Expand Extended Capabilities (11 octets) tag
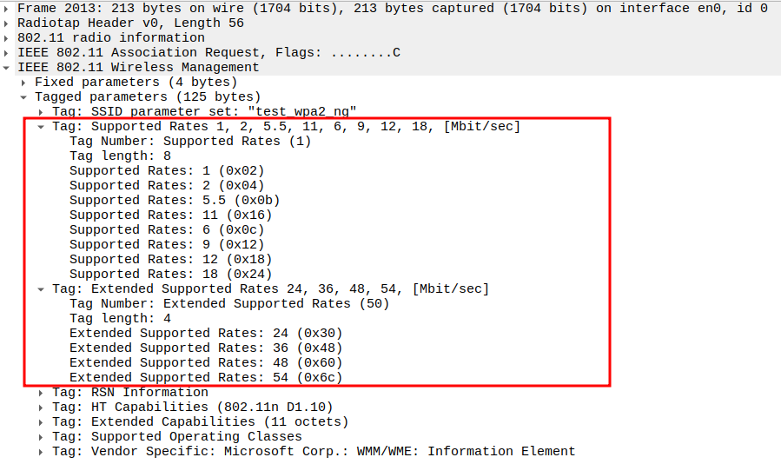Image resolution: width=781 pixels, height=464 pixels. click(x=41, y=421)
